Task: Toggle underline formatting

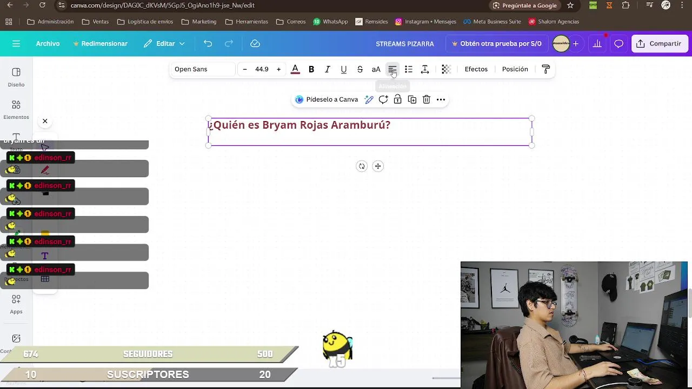Action: (x=344, y=69)
